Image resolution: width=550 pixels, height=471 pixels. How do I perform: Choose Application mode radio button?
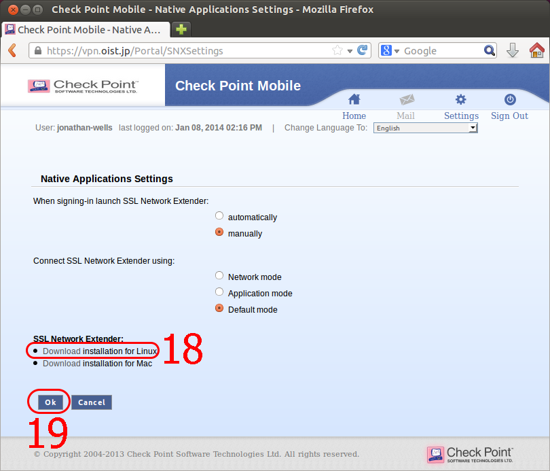[219, 292]
